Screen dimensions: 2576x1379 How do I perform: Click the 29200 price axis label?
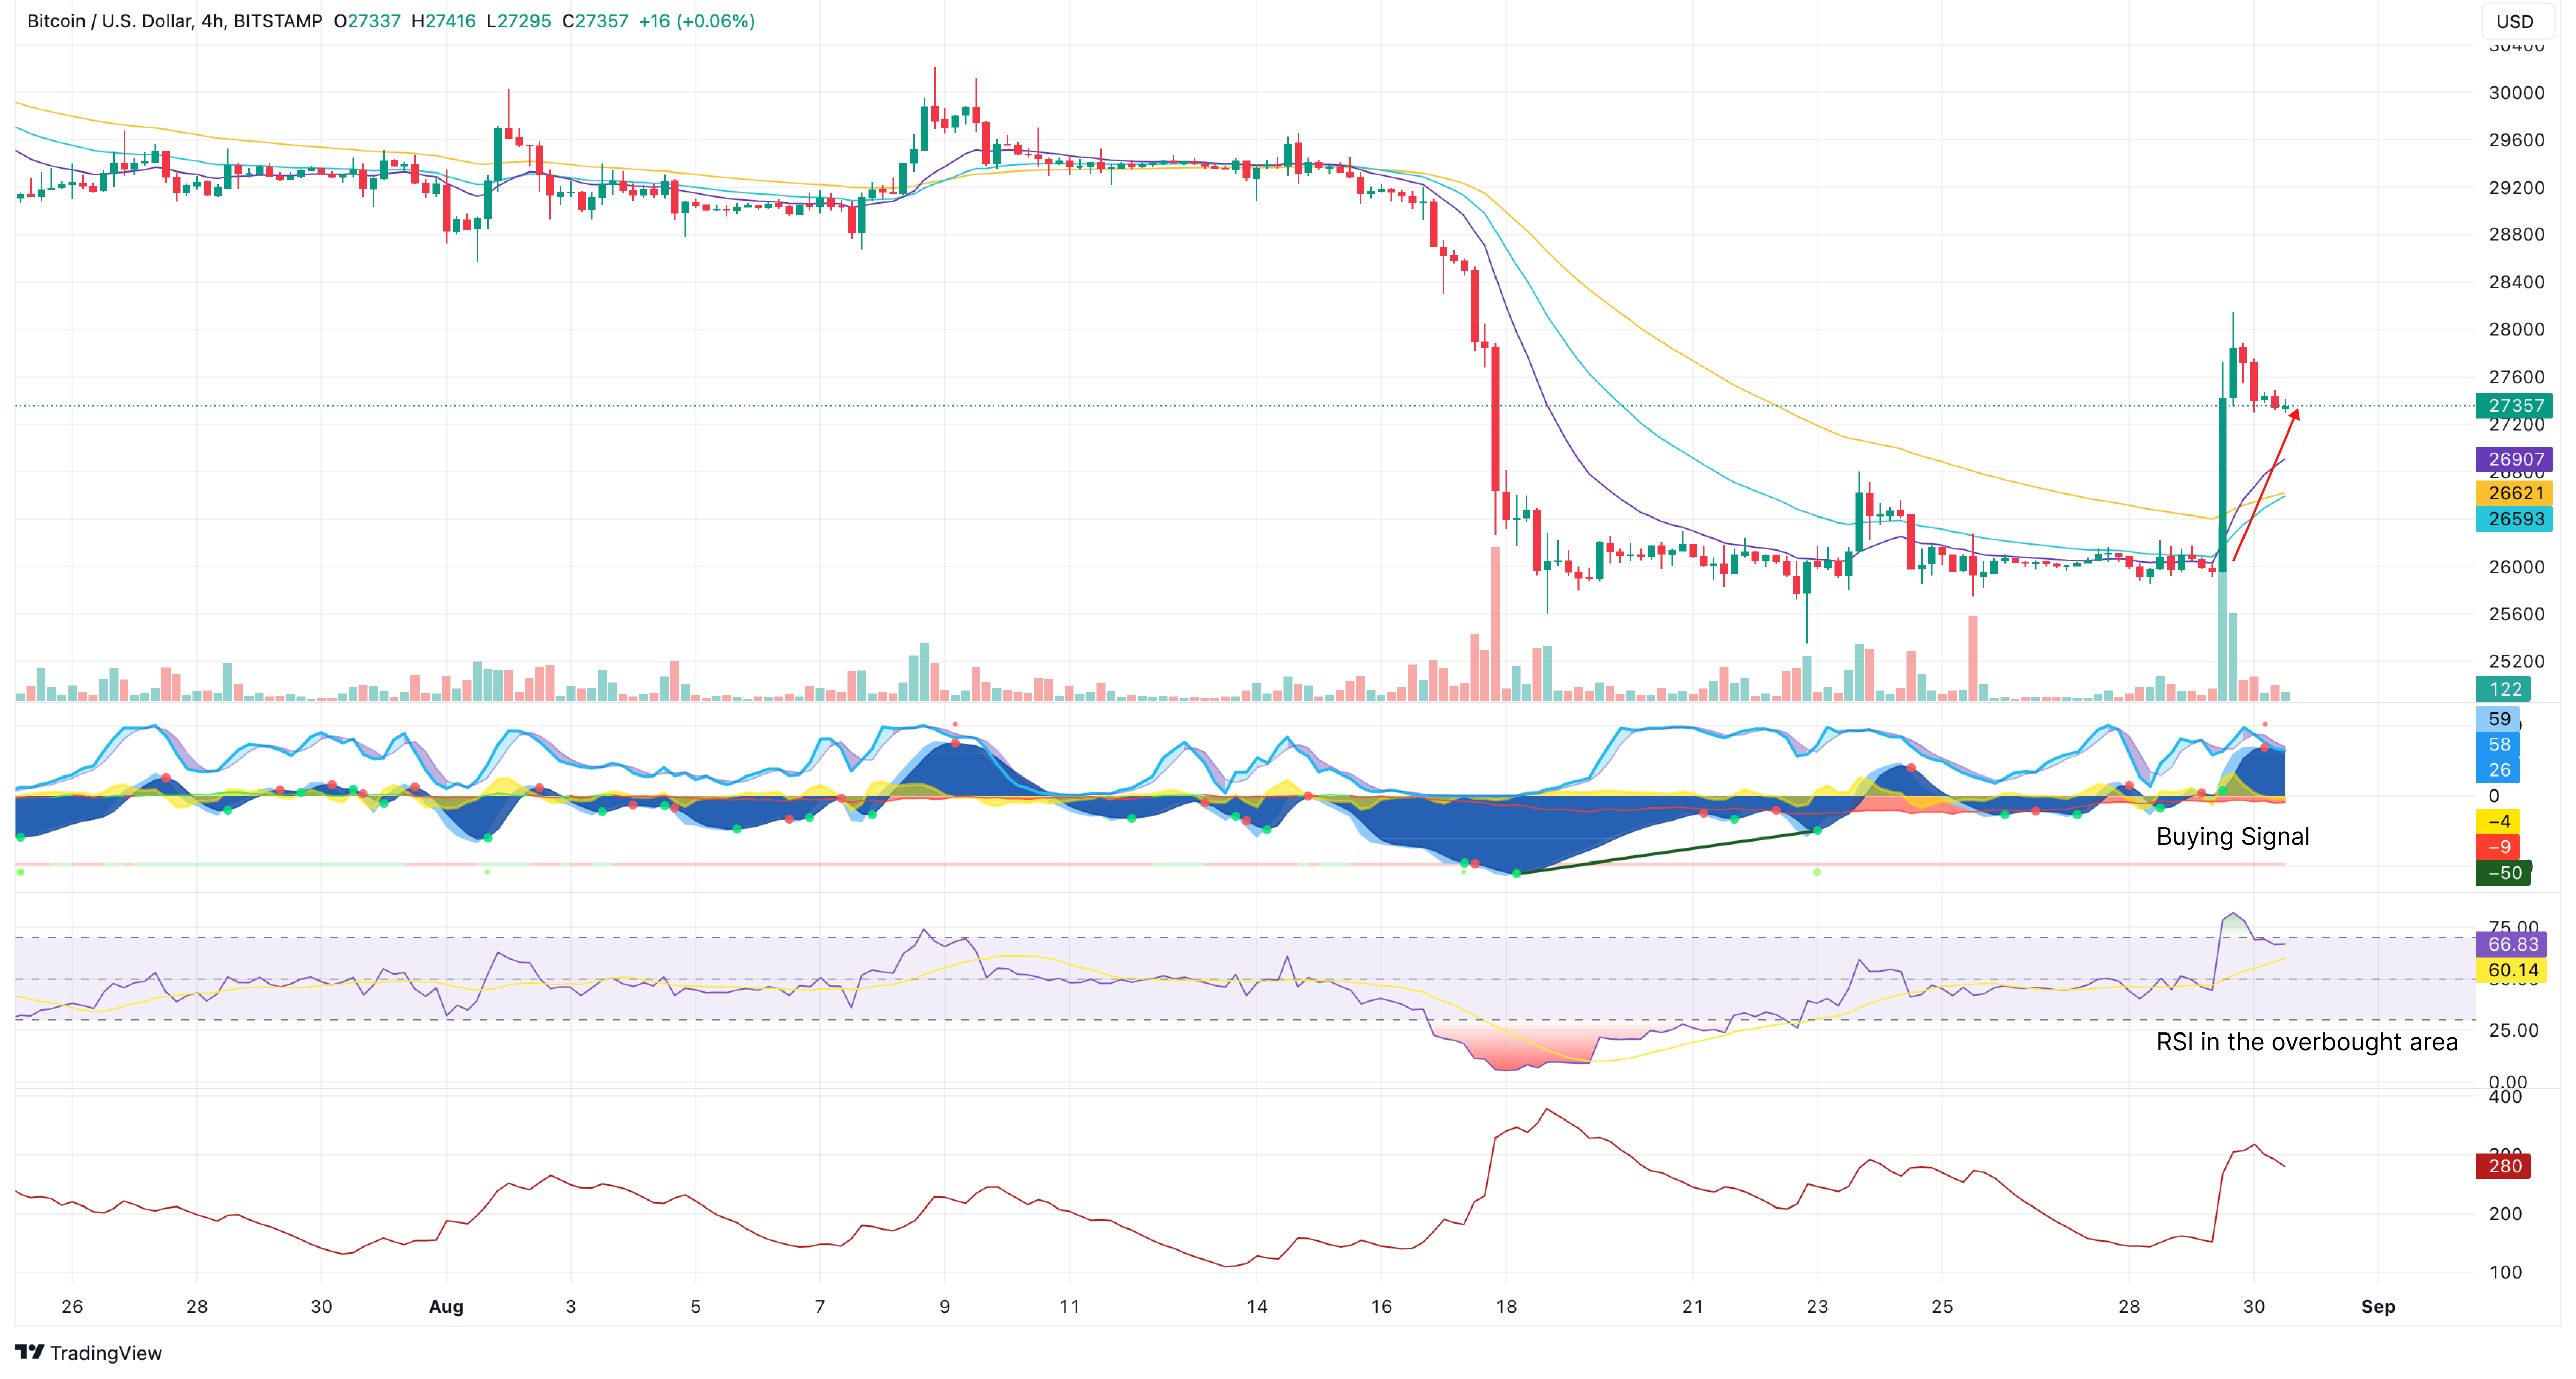(x=2516, y=187)
